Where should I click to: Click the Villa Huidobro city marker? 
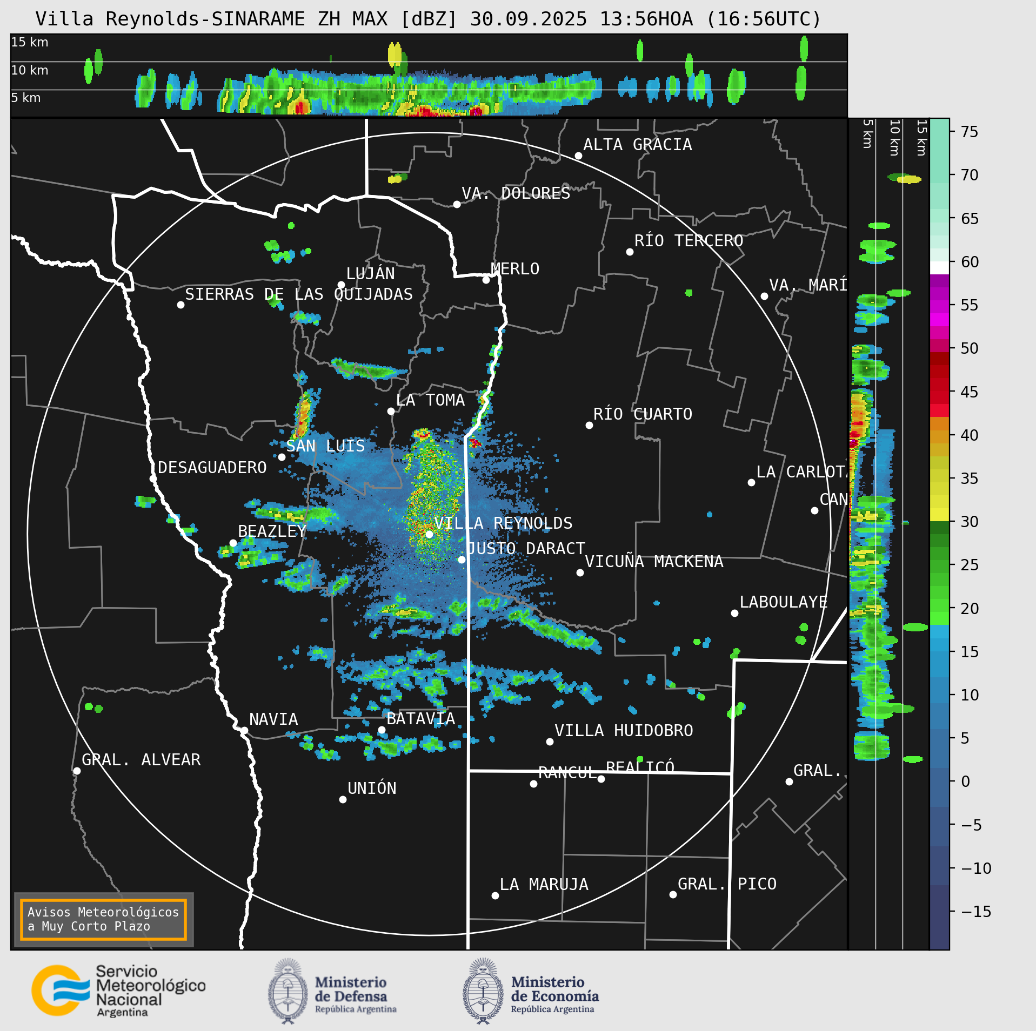coord(550,742)
